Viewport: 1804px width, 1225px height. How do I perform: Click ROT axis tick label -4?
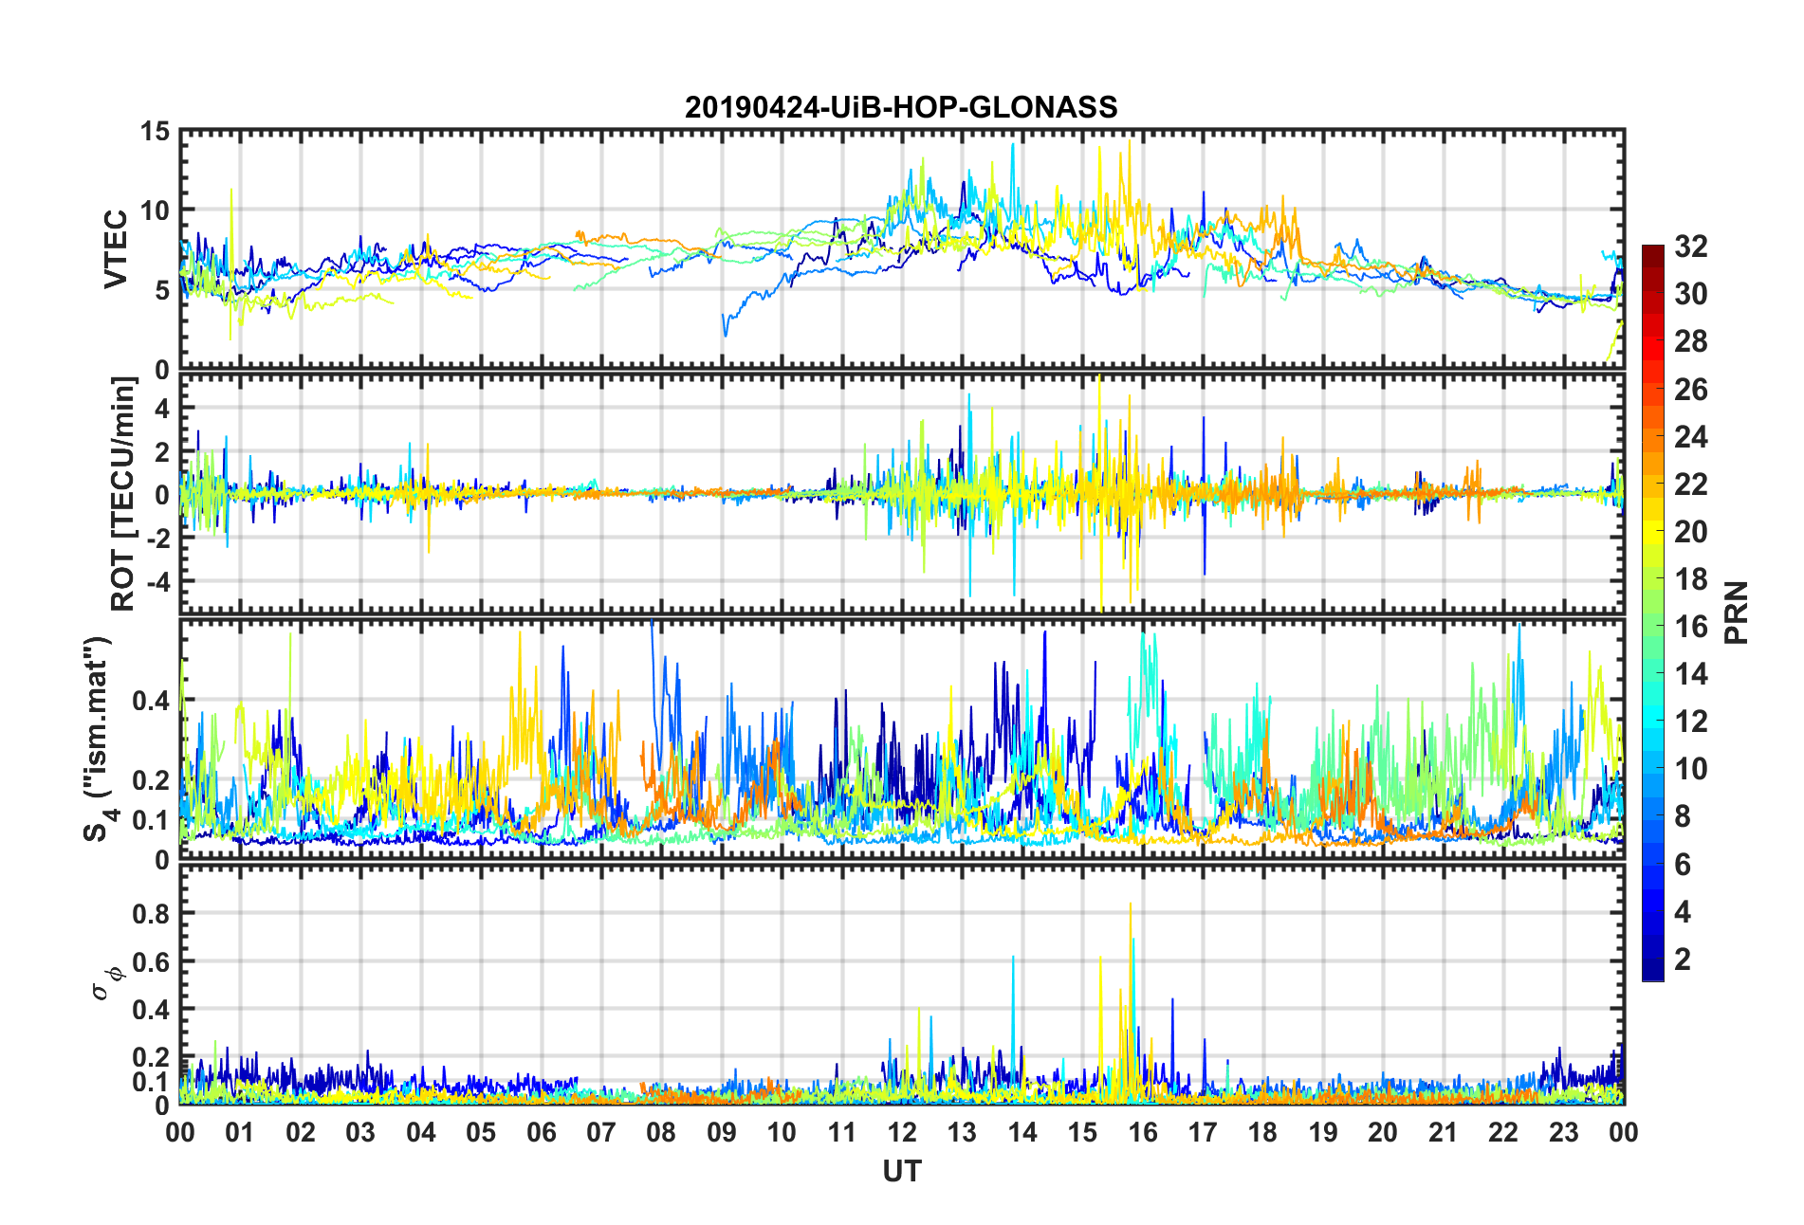(157, 580)
